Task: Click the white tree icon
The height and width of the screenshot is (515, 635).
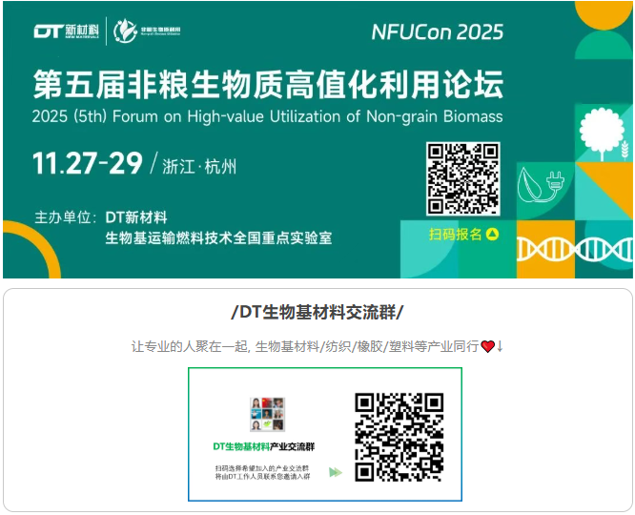Action: [602, 133]
